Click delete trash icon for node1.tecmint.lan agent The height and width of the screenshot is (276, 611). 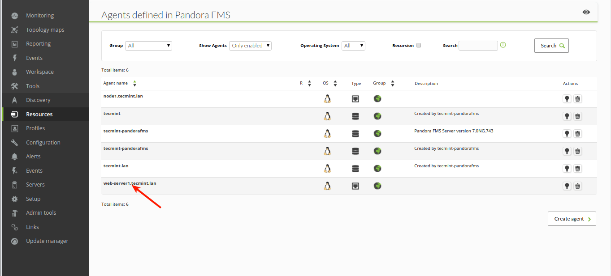coord(578,99)
